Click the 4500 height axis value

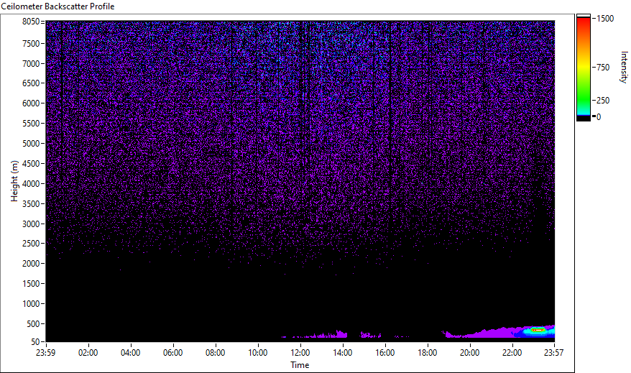31,164
